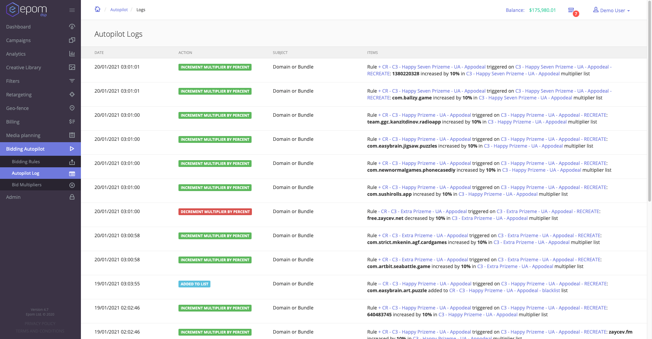Viewport: 652px width, 339px height.
Task: Click the SUBJECT column header
Action: tap(280, 53)
